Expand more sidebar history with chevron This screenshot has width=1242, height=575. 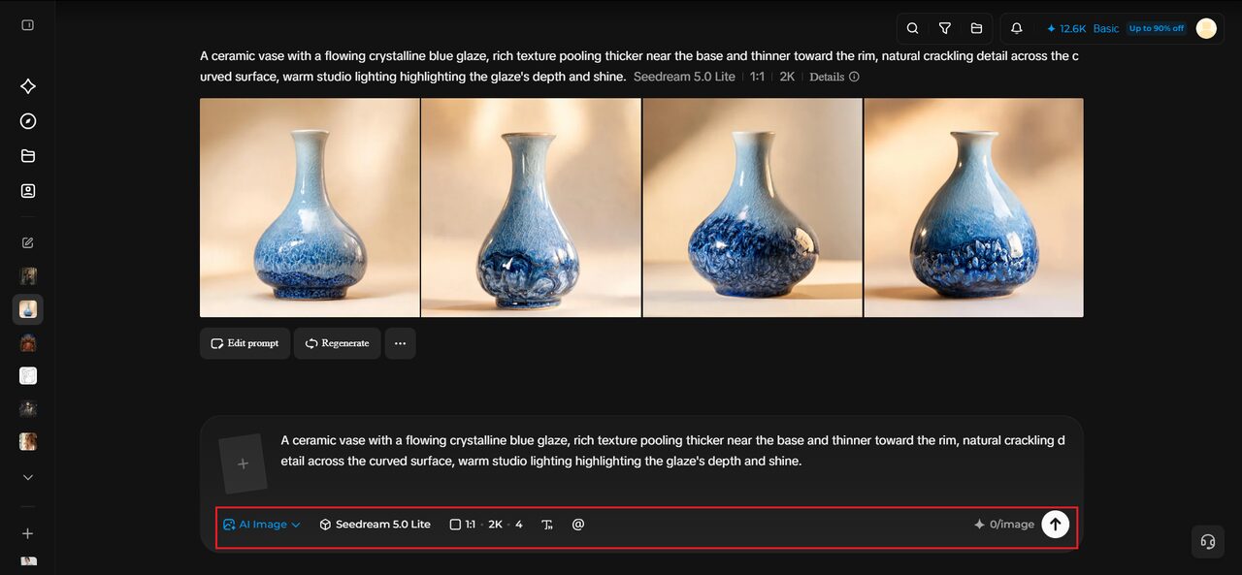tap(28, 477)
